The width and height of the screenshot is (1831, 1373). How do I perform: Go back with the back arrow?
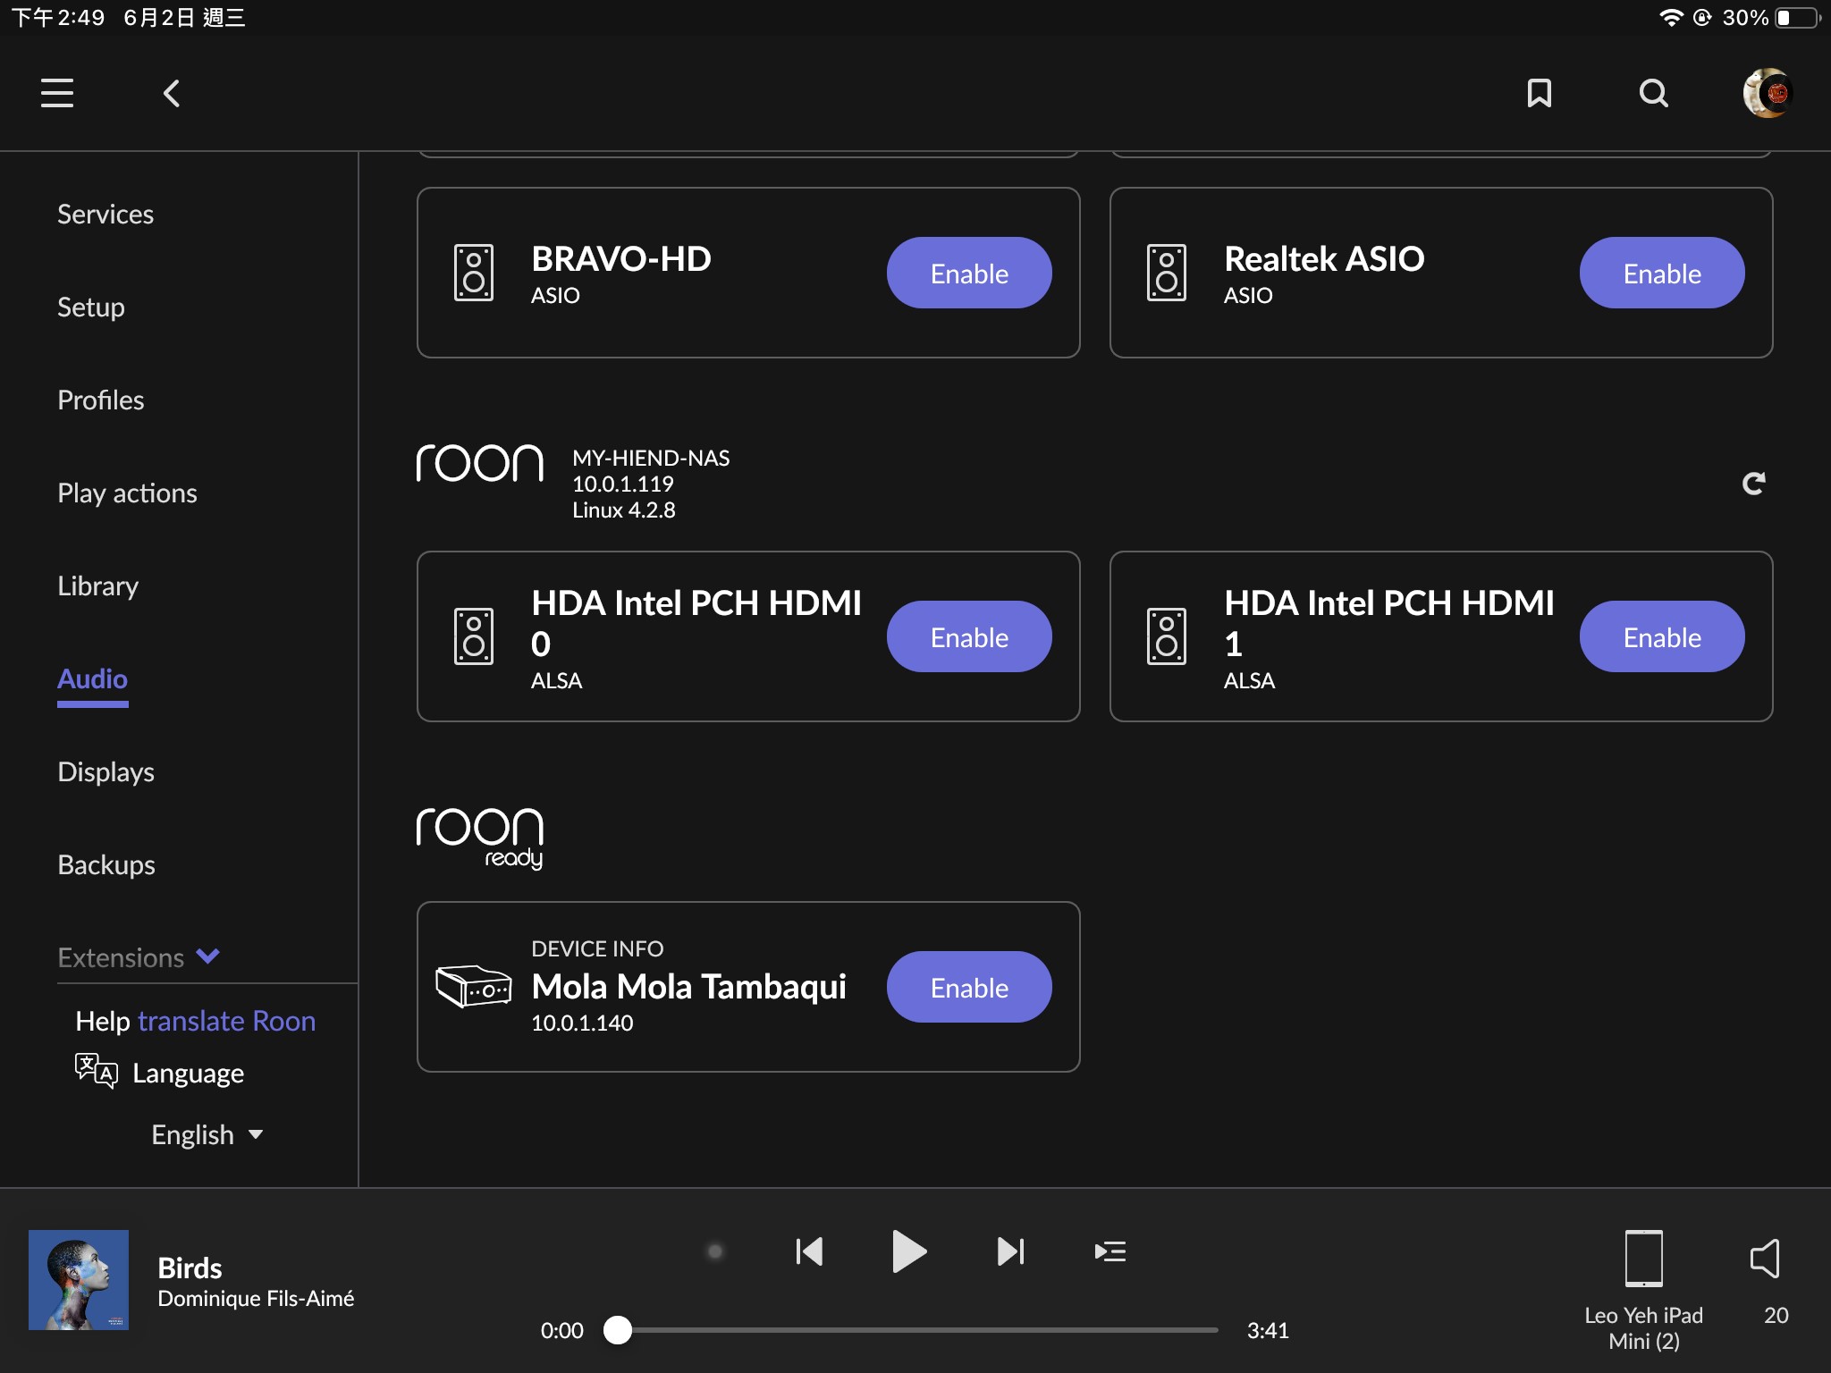[172, 93]
